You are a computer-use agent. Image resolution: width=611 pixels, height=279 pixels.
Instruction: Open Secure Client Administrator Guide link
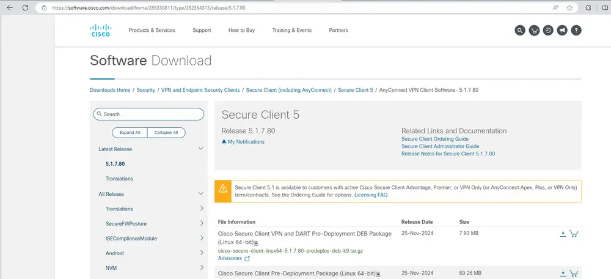point(441,146)
